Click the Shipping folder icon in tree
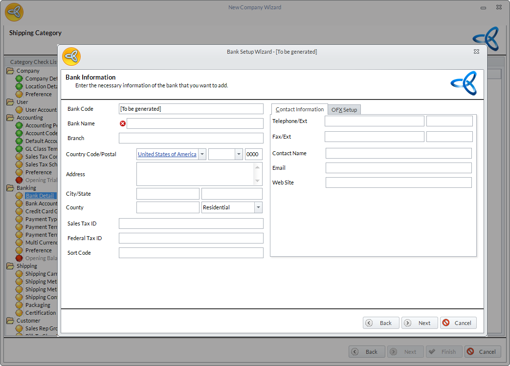 pyautogui.click(x=10, y=266)
